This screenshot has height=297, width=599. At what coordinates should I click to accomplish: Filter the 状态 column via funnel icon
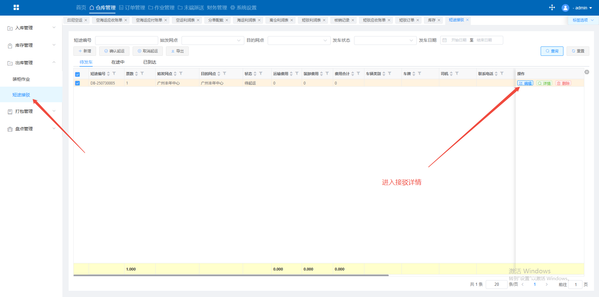click(261, 74)
